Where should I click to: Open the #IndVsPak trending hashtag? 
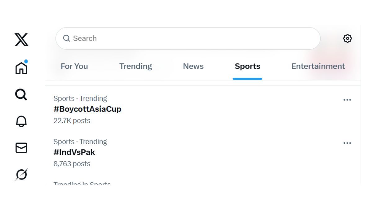(x=74, y=152)
